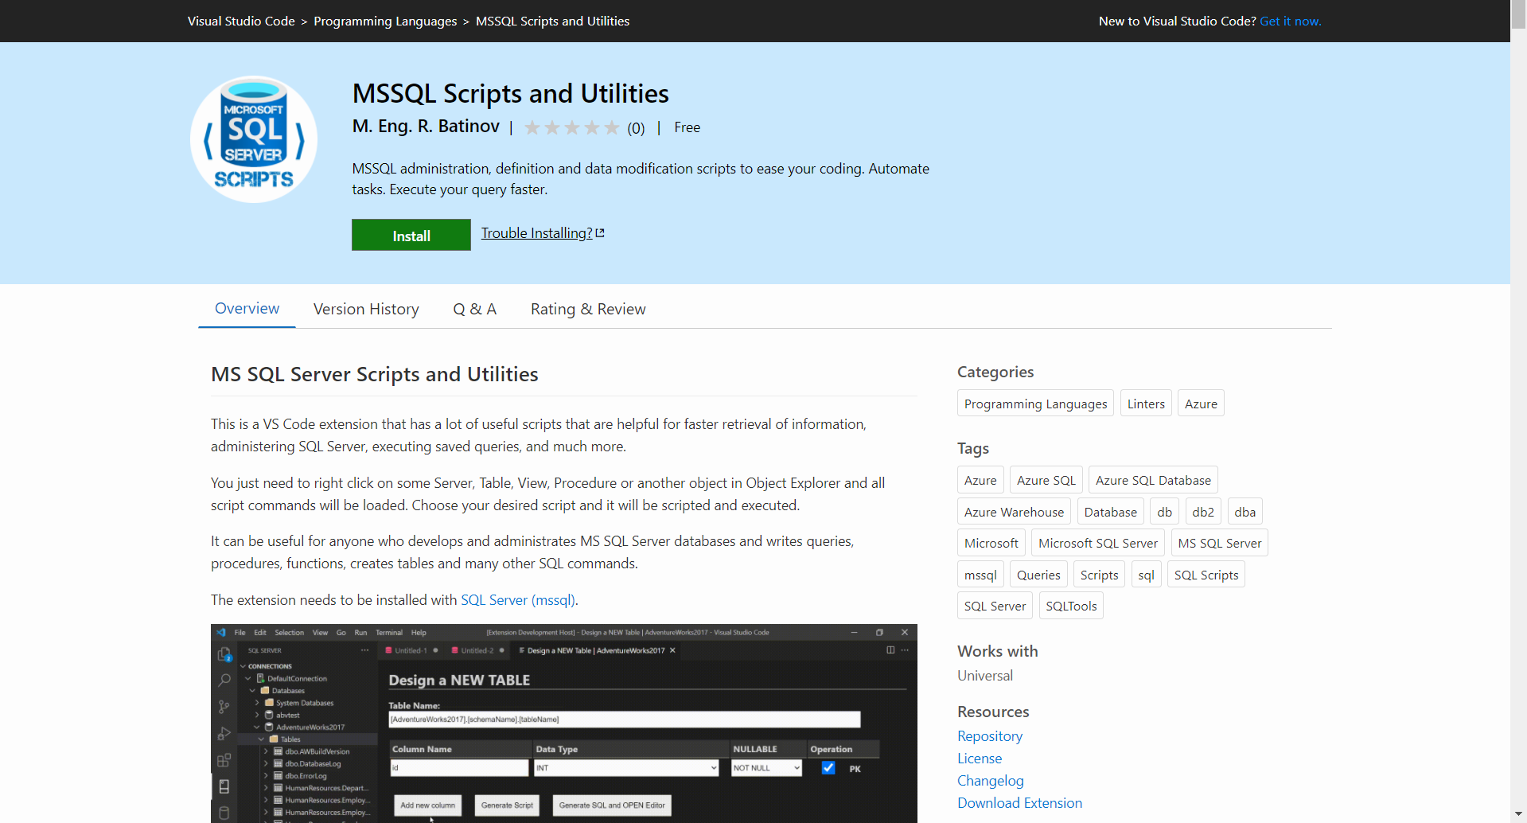Click the MS SQL Server tag
This screenshot has width=1527, height=823.
click(x=1219, y=543)
